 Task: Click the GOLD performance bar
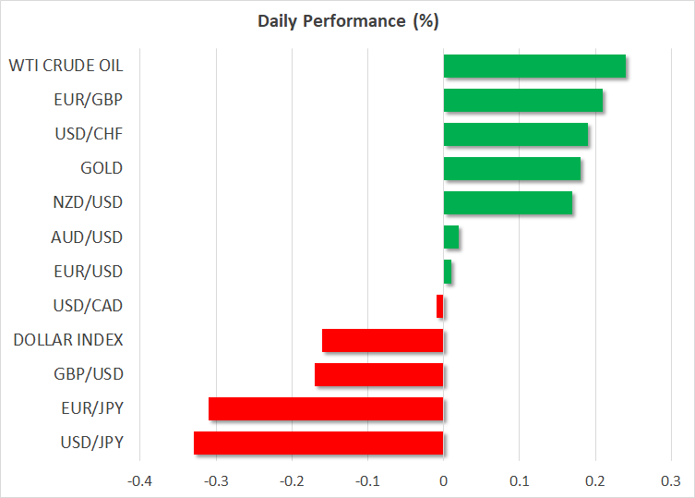pyautogui.click(x=512, y=169)
